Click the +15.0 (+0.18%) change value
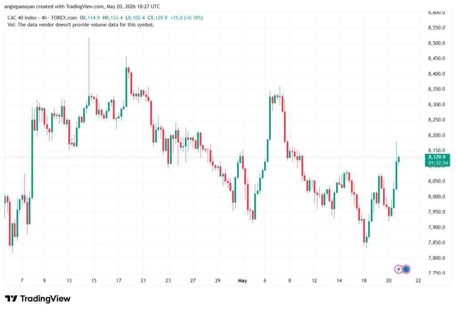Screen dimensions: 456x311 pyautogui.click(x=187, y=18)
